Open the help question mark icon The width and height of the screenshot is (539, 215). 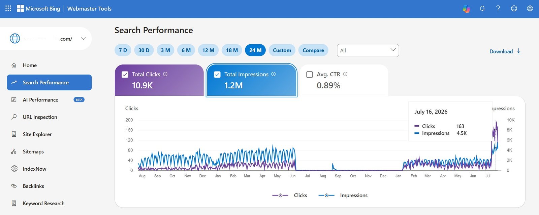tap(498, 8)
